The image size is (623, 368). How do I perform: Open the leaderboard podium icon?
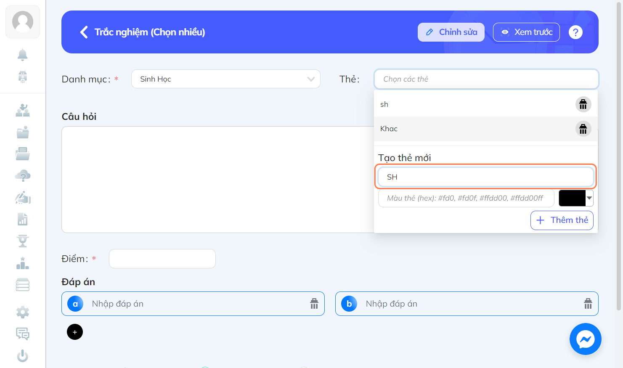23,263
